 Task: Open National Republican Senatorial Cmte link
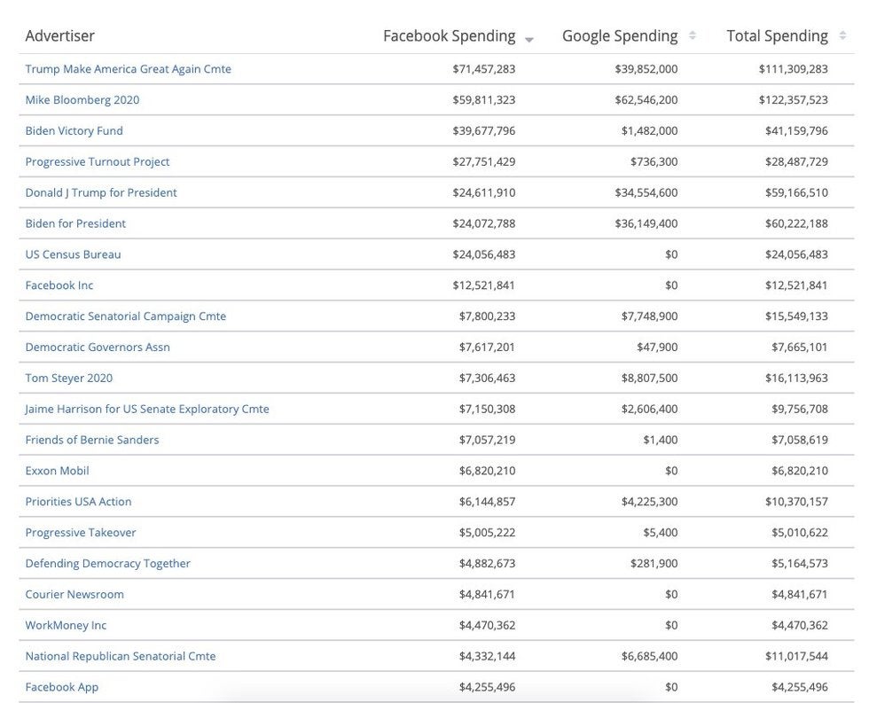coord(121,657)
